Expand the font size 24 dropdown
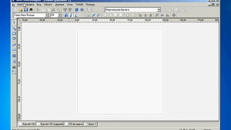 59,15
